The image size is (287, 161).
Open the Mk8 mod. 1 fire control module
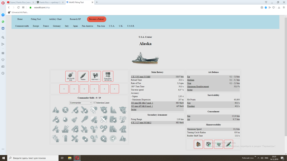95,76
